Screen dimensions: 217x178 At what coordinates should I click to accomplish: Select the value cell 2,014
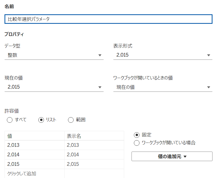click(x=34, y=155)
